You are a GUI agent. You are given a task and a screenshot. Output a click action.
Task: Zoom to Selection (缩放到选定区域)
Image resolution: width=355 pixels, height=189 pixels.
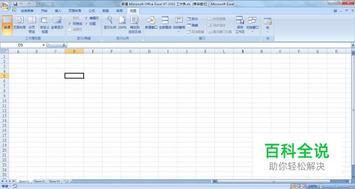tap(135, 25)
